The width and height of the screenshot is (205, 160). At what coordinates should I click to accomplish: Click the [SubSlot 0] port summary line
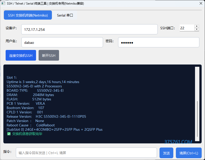pos(54,129)
